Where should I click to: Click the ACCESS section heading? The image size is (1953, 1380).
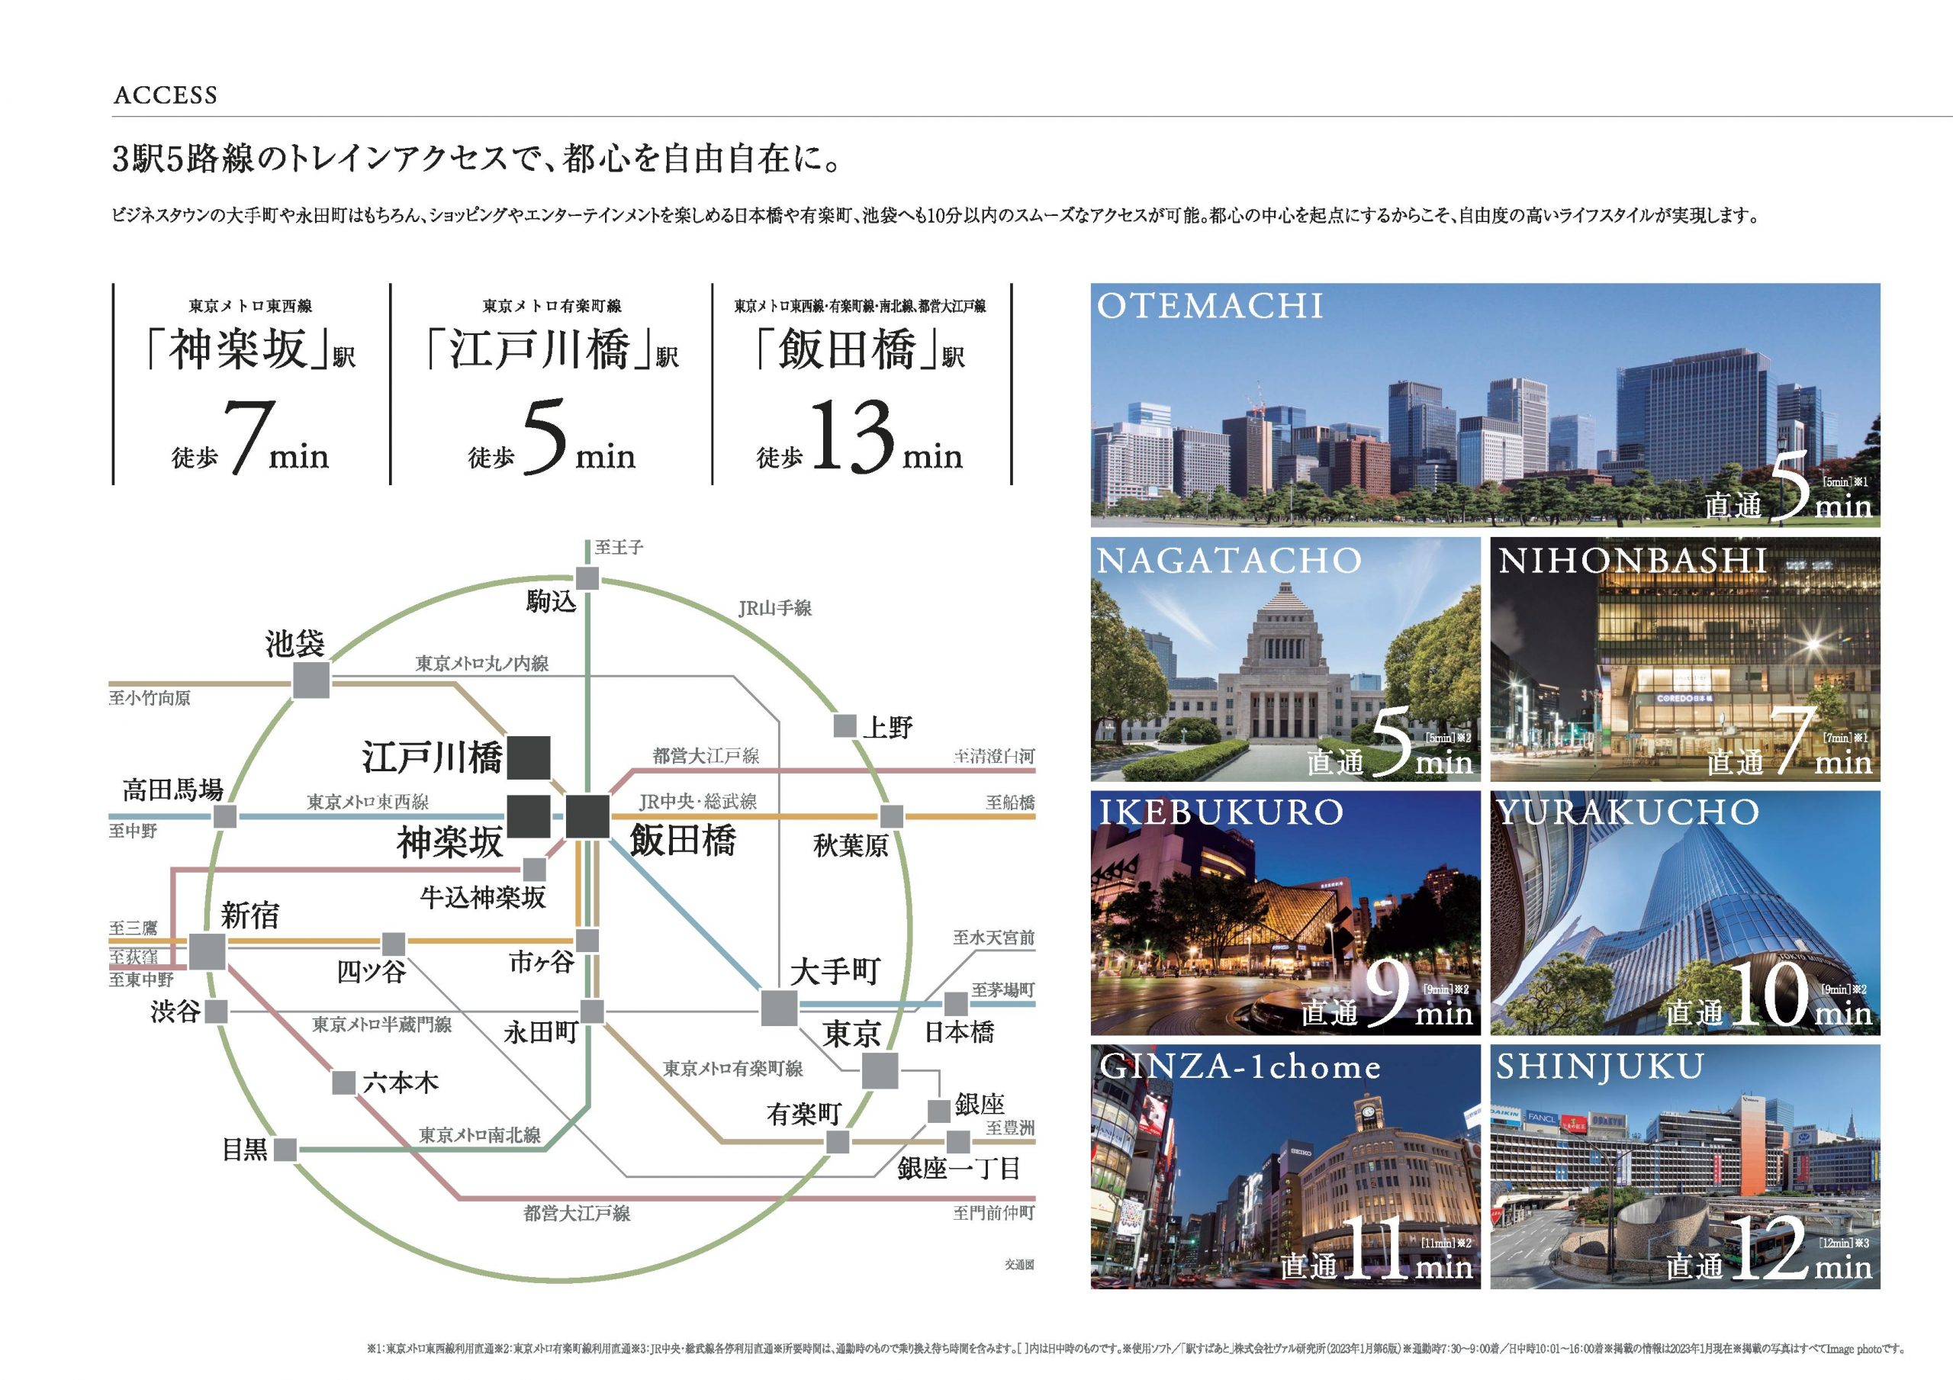pyautogui.click(x=166, y=95)
